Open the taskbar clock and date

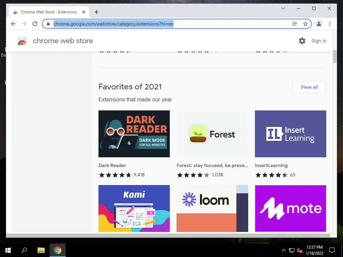point(314,250)
